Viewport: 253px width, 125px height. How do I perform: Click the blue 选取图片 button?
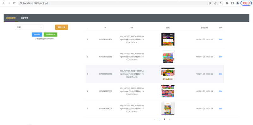(37, 35)
